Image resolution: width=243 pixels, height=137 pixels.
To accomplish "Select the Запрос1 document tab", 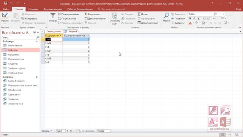I will pos(71,31).
